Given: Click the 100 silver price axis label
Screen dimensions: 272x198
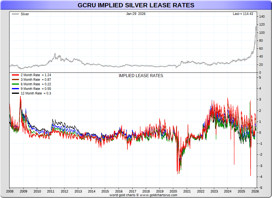Looking at the screenshot, I should click(x=262, y=33).
